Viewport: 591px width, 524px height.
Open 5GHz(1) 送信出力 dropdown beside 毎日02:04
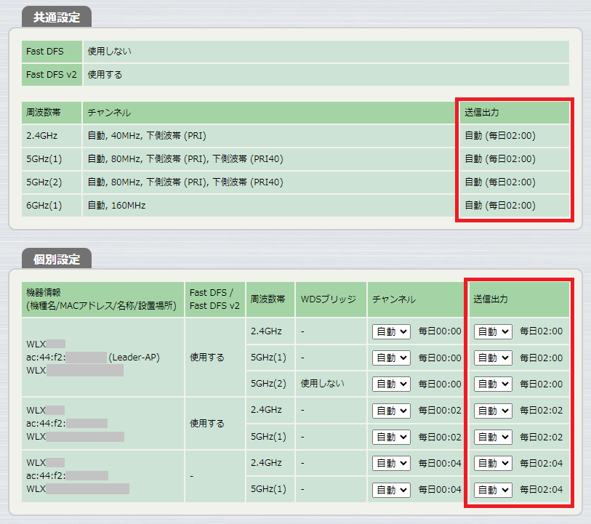tap(493, 489)
